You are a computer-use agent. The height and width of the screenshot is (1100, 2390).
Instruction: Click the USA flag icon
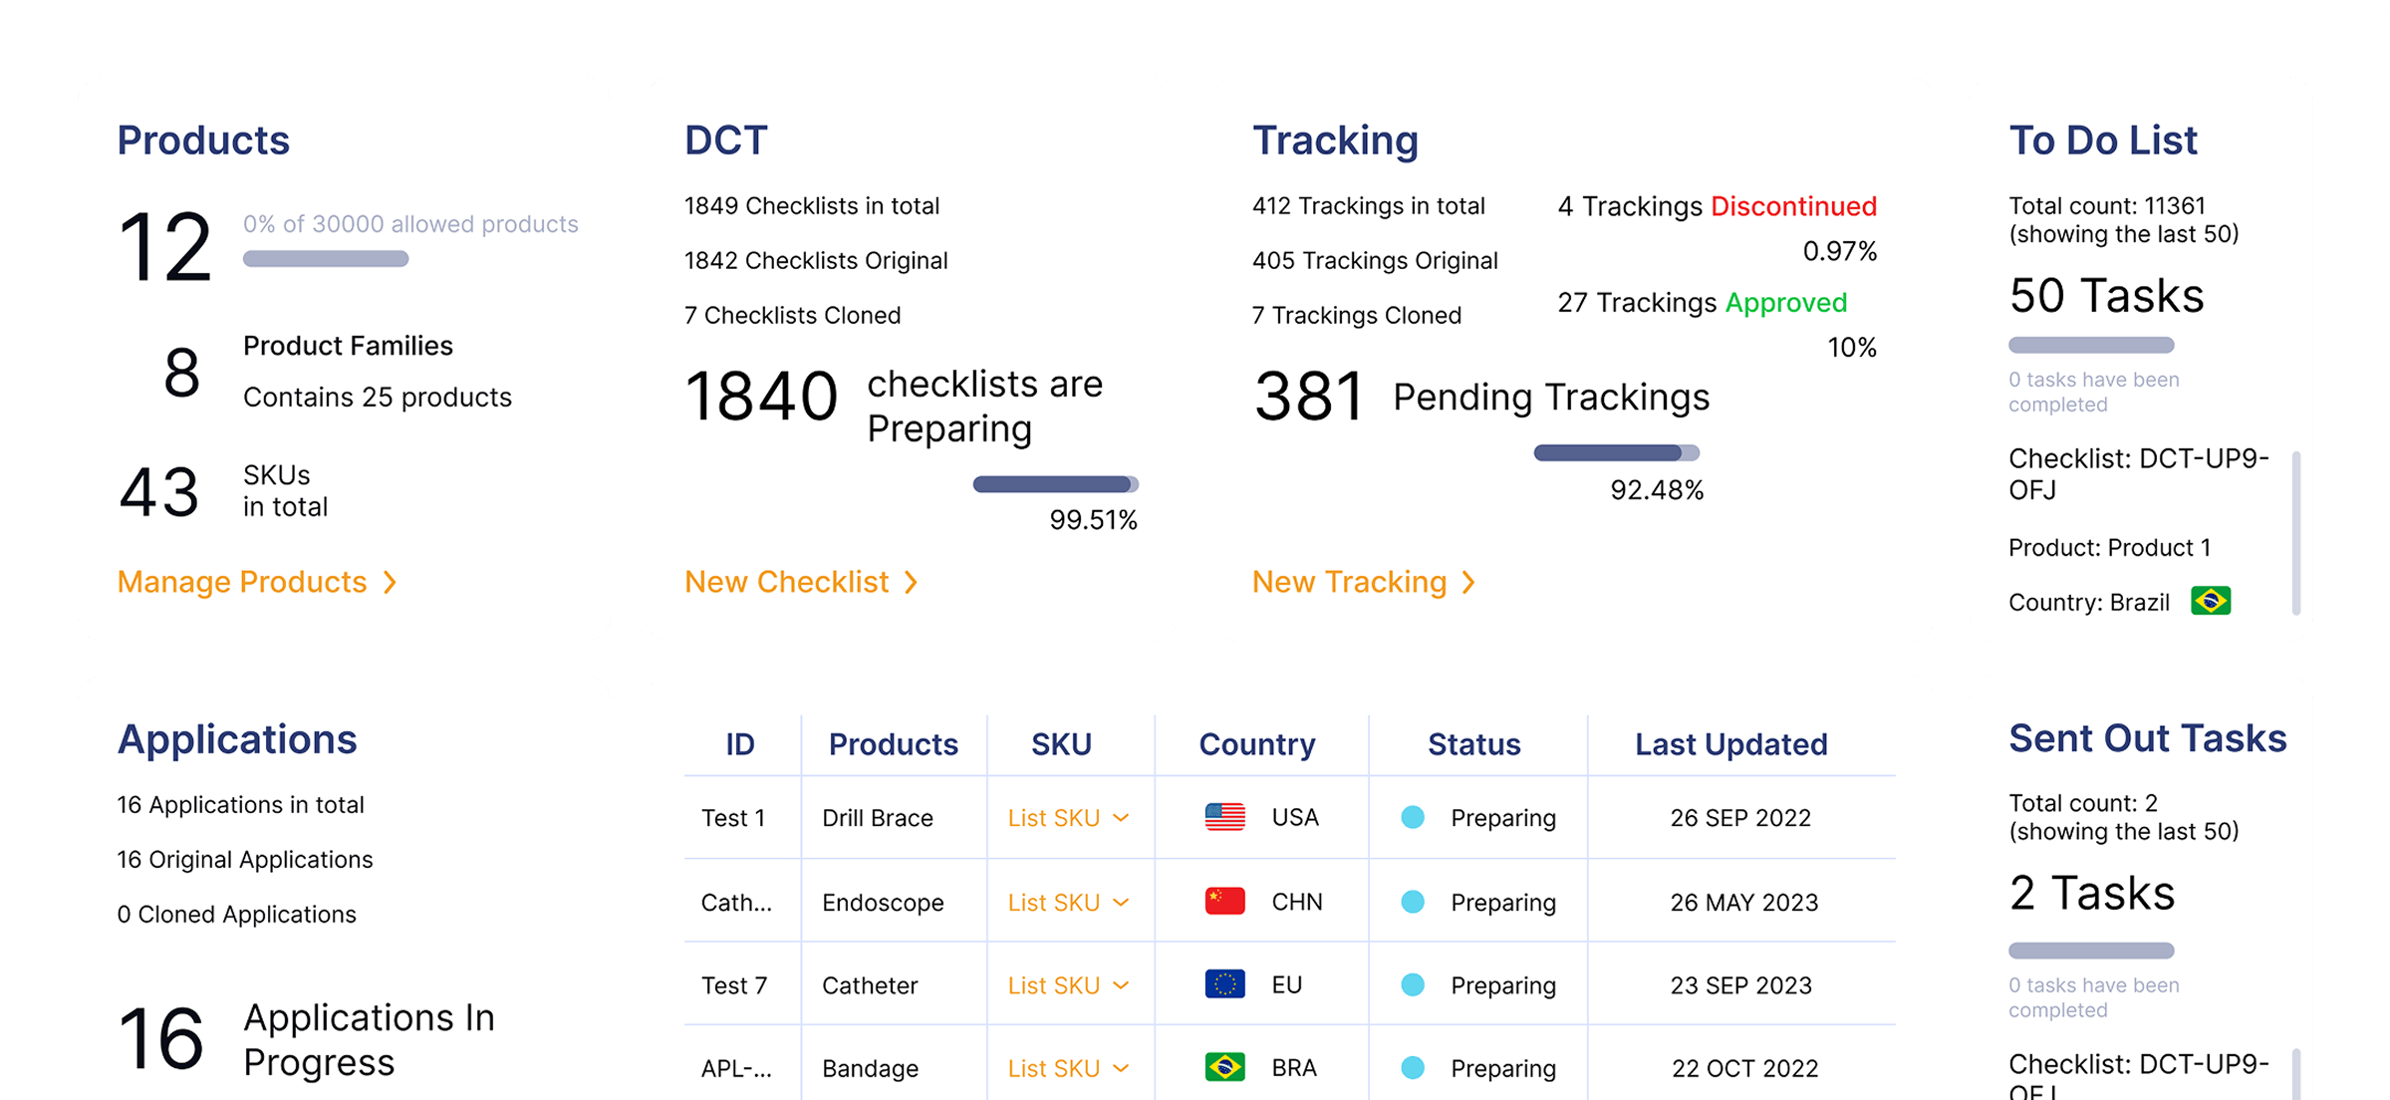pos(1224,817)
